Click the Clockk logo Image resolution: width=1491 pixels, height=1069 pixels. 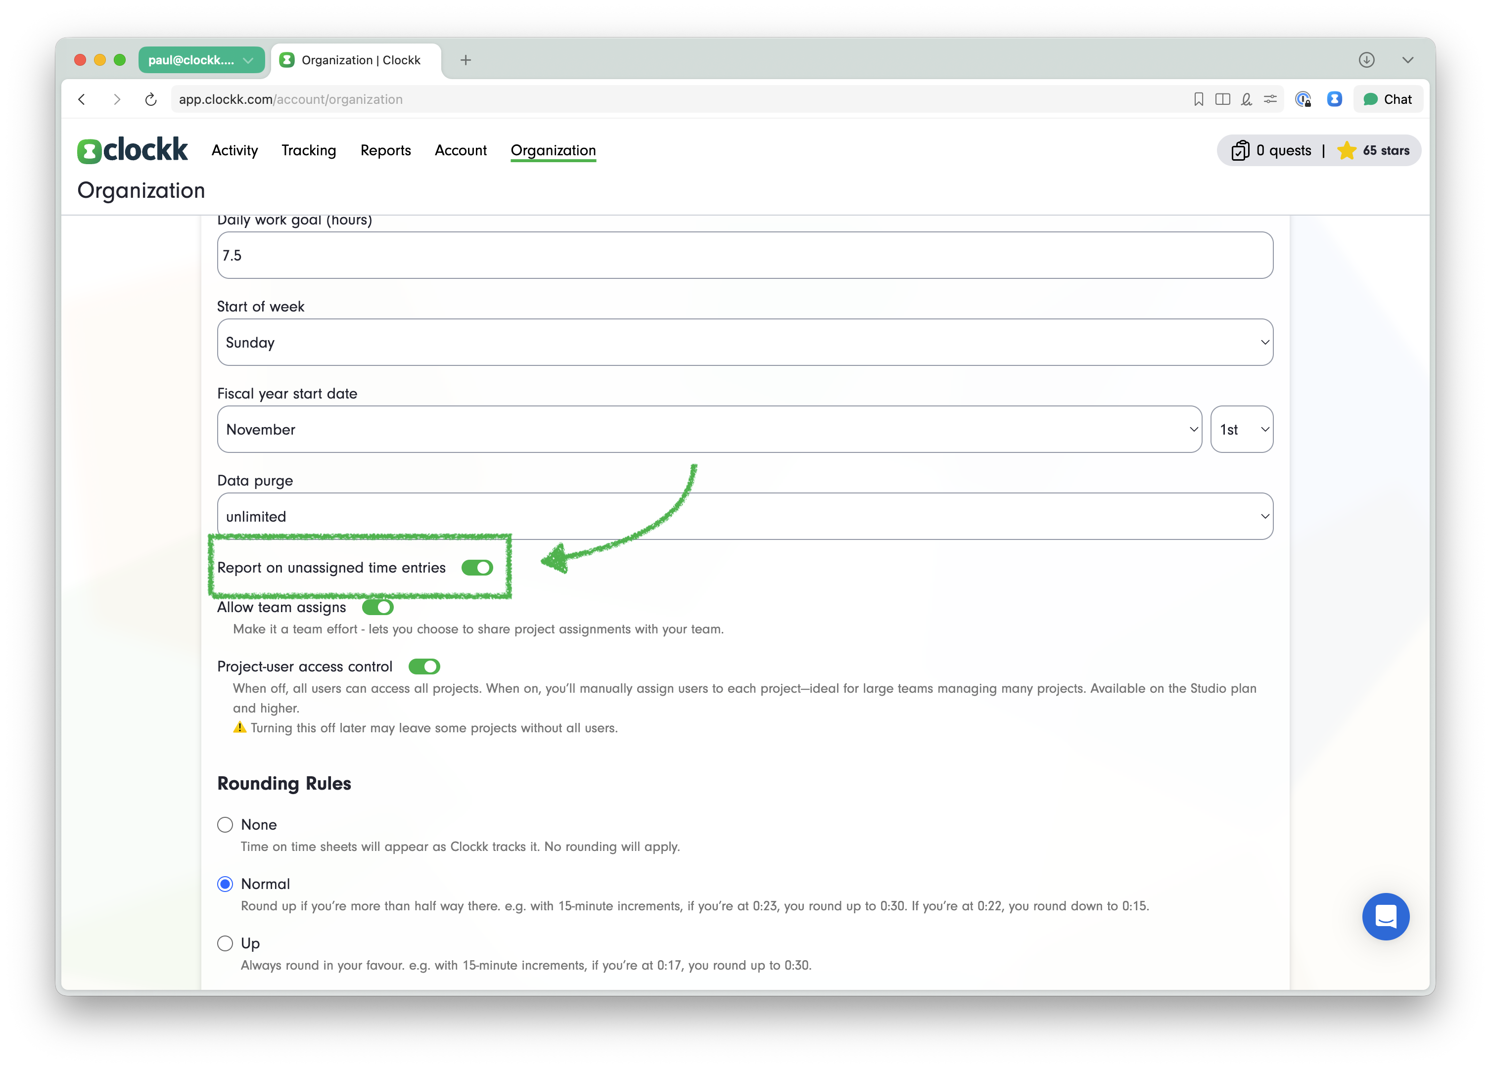[132, 150]
